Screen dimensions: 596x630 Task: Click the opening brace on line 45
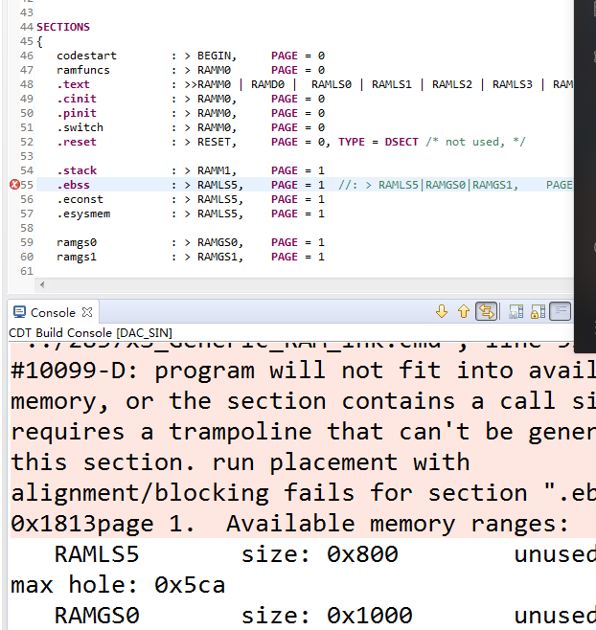pyautogui.click(x=39, y=41)
